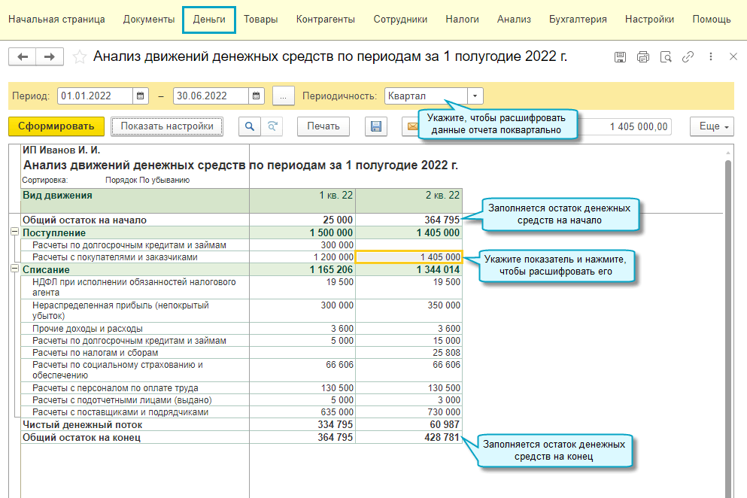
Task: Collapse the Списание group
Action: (14, 269)
